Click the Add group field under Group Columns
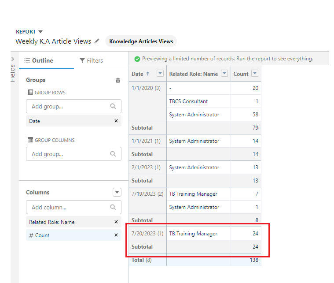 [x=68, y=154]
